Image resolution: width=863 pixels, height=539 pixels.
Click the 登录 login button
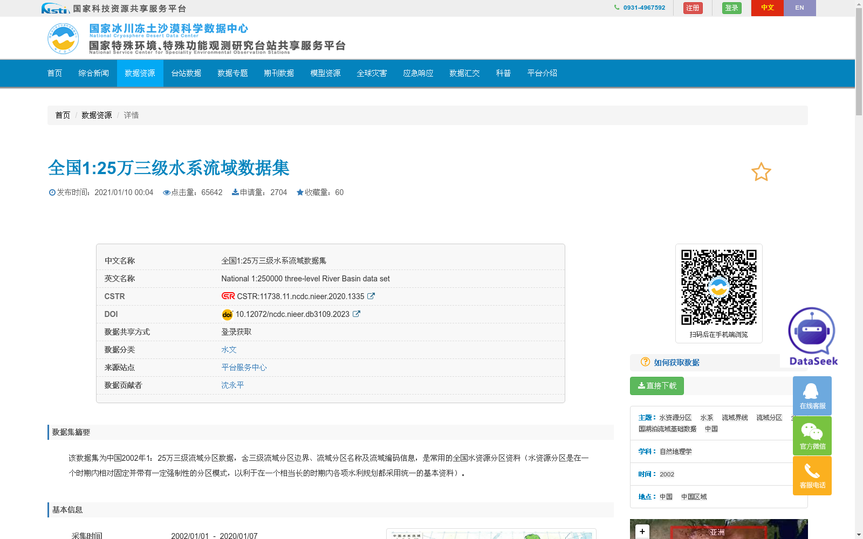(732, 8)
